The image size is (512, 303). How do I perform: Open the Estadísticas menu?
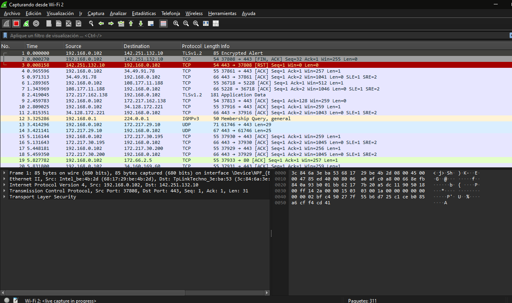tap(144, 13)
